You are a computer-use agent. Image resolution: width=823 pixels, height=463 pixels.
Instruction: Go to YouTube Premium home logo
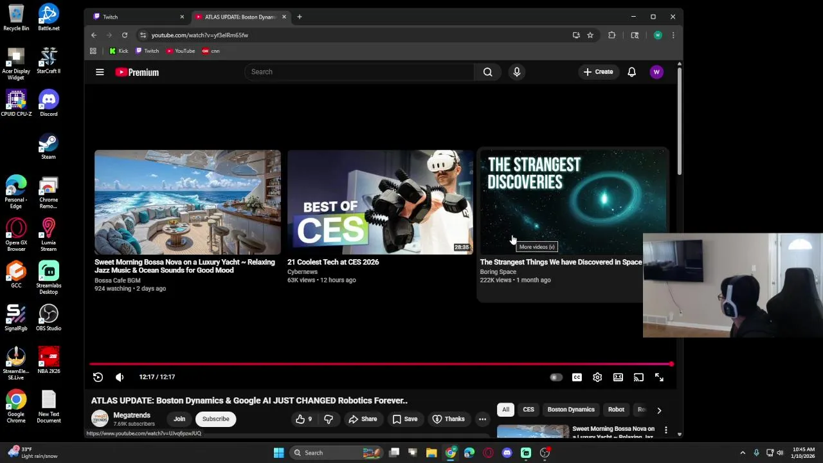(x=137, y=72)
